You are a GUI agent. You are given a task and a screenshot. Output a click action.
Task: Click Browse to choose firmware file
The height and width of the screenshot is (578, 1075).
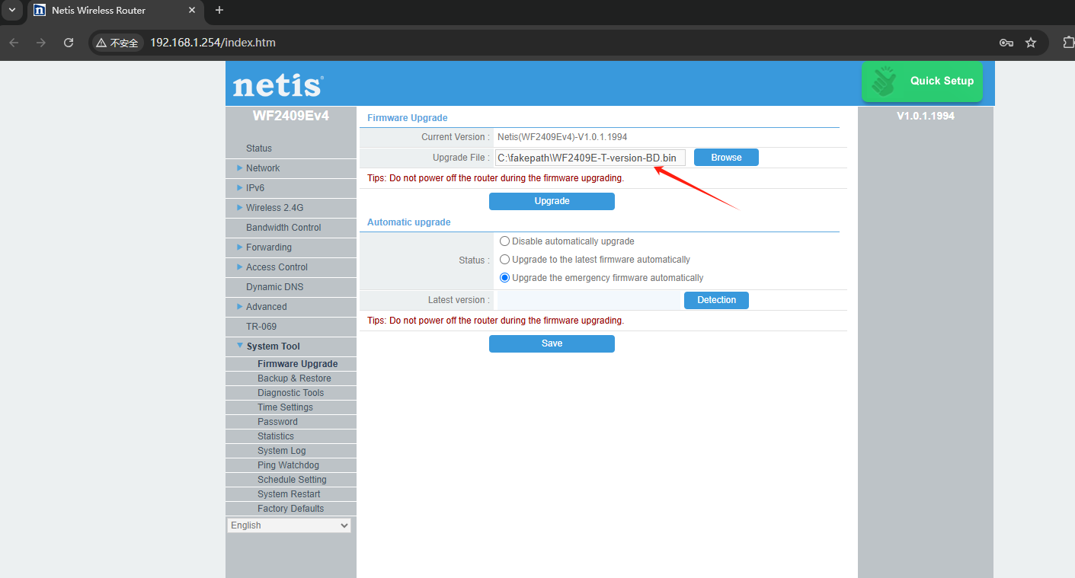[726, 158]
